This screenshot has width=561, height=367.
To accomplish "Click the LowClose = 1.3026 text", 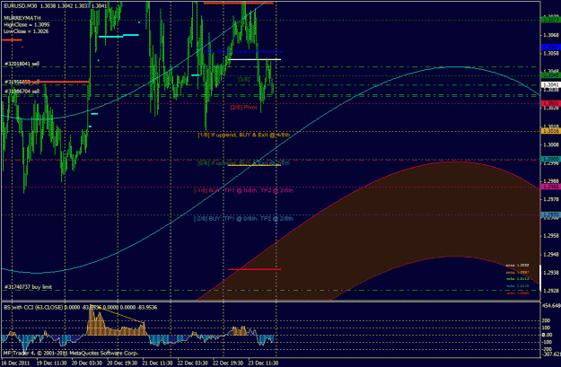I will coord(26,31).
